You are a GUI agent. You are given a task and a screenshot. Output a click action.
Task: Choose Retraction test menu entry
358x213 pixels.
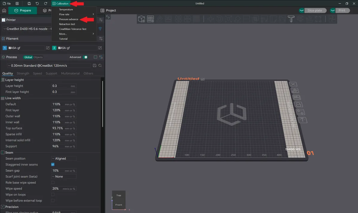tap(67, 24)
